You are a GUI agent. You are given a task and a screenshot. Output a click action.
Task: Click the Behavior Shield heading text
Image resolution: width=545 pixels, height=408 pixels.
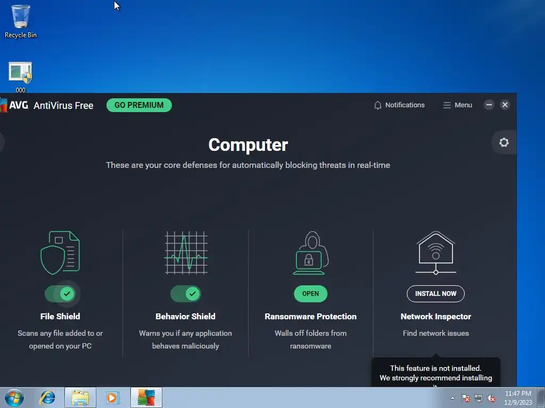coord(185,317)
